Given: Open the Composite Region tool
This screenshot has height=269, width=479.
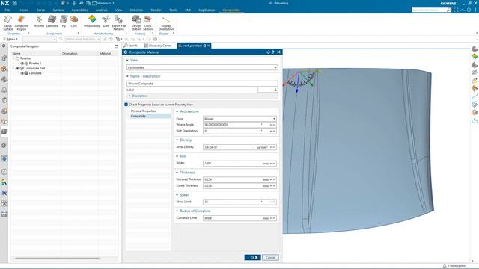Looking at the screenshot, I should pyautogui.click(x=22, y=22).
